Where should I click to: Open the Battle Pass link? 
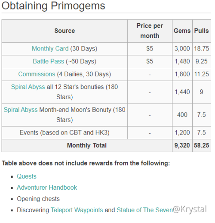49,61
